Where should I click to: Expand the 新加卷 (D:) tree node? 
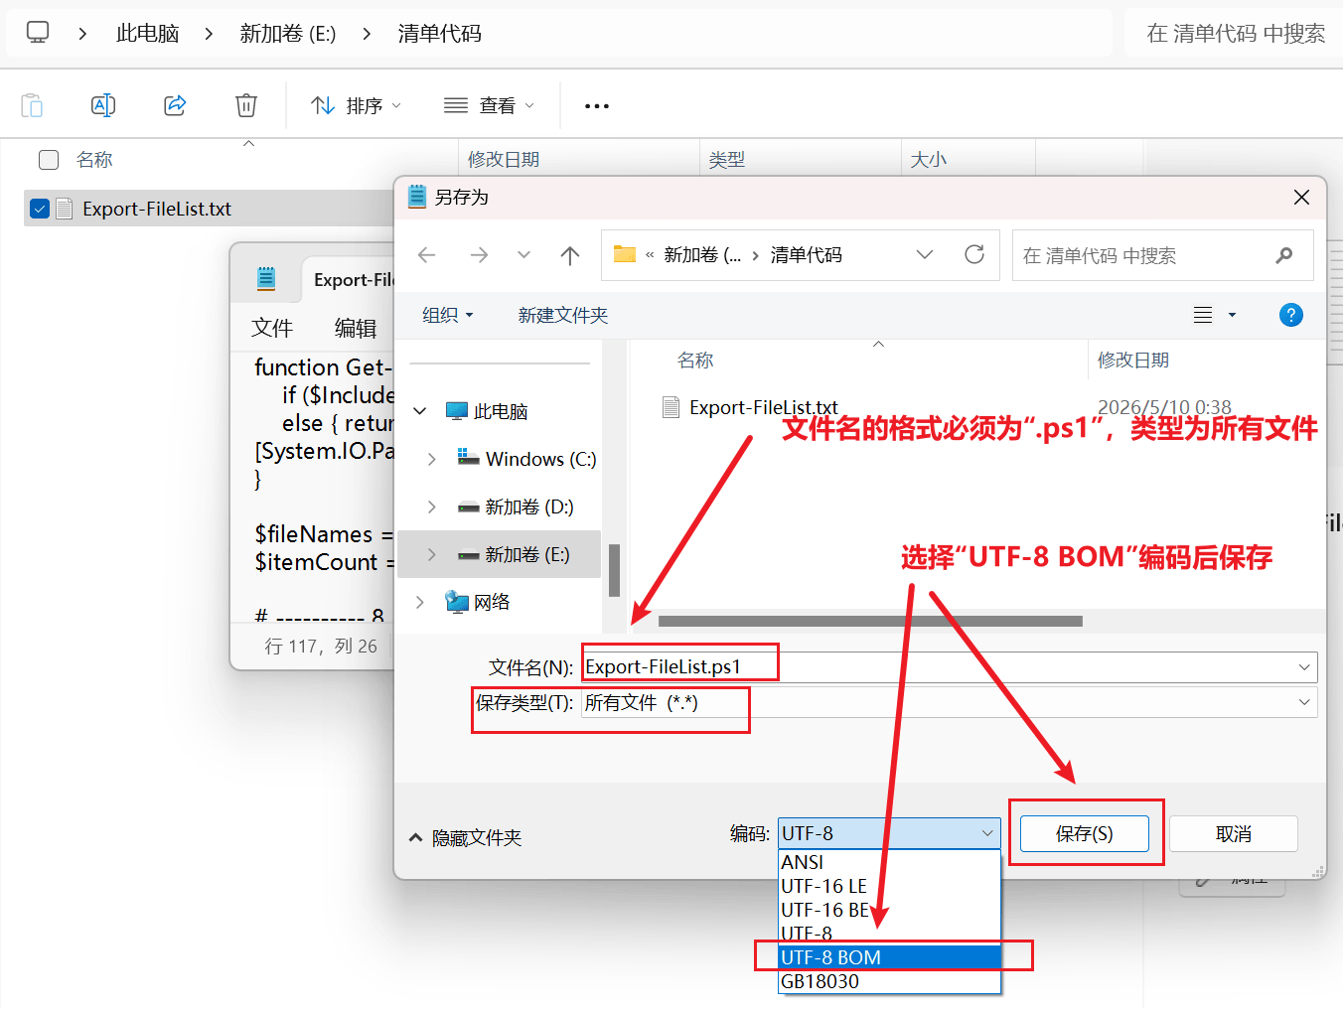431,507
